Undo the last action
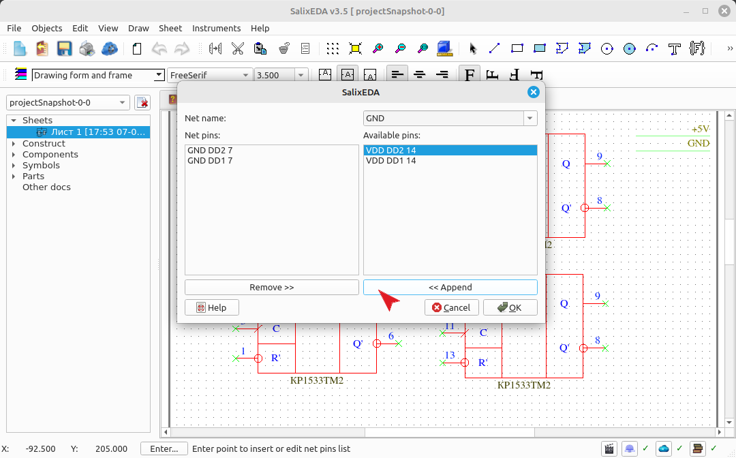 click(x=159, y=48)
